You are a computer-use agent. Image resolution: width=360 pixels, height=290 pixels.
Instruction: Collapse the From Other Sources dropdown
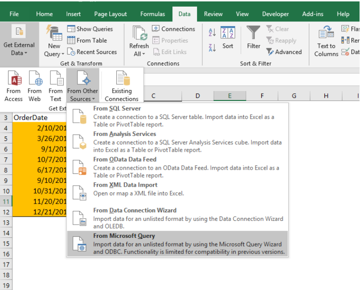(x=83, y=86)
